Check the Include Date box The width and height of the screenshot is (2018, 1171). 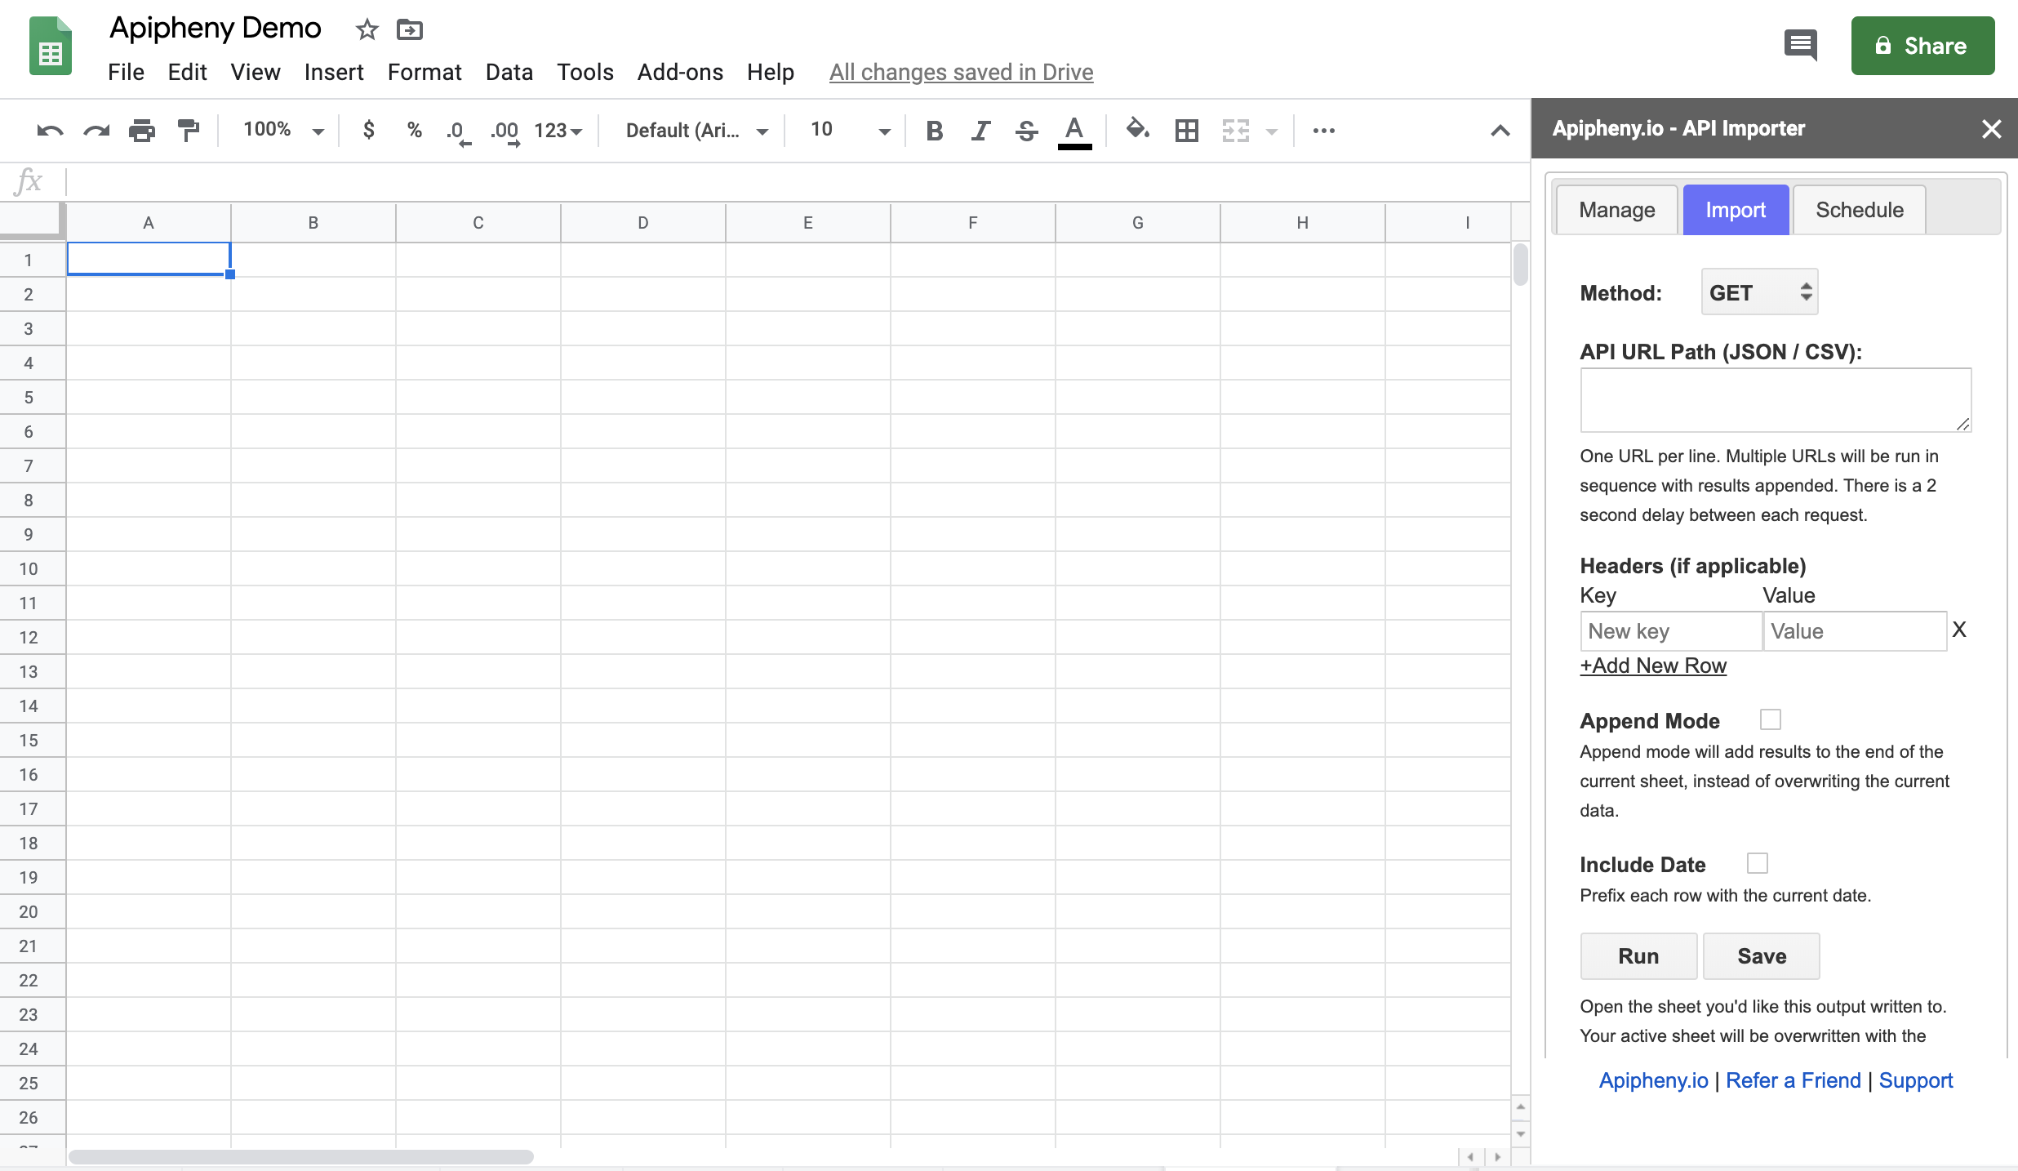[x=1757, y=863]
